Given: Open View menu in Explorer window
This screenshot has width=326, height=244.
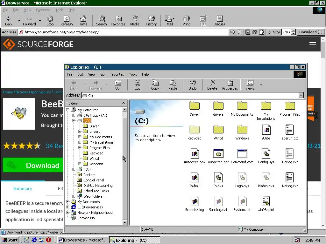Looking at the screenshot, I should [92, 74].
